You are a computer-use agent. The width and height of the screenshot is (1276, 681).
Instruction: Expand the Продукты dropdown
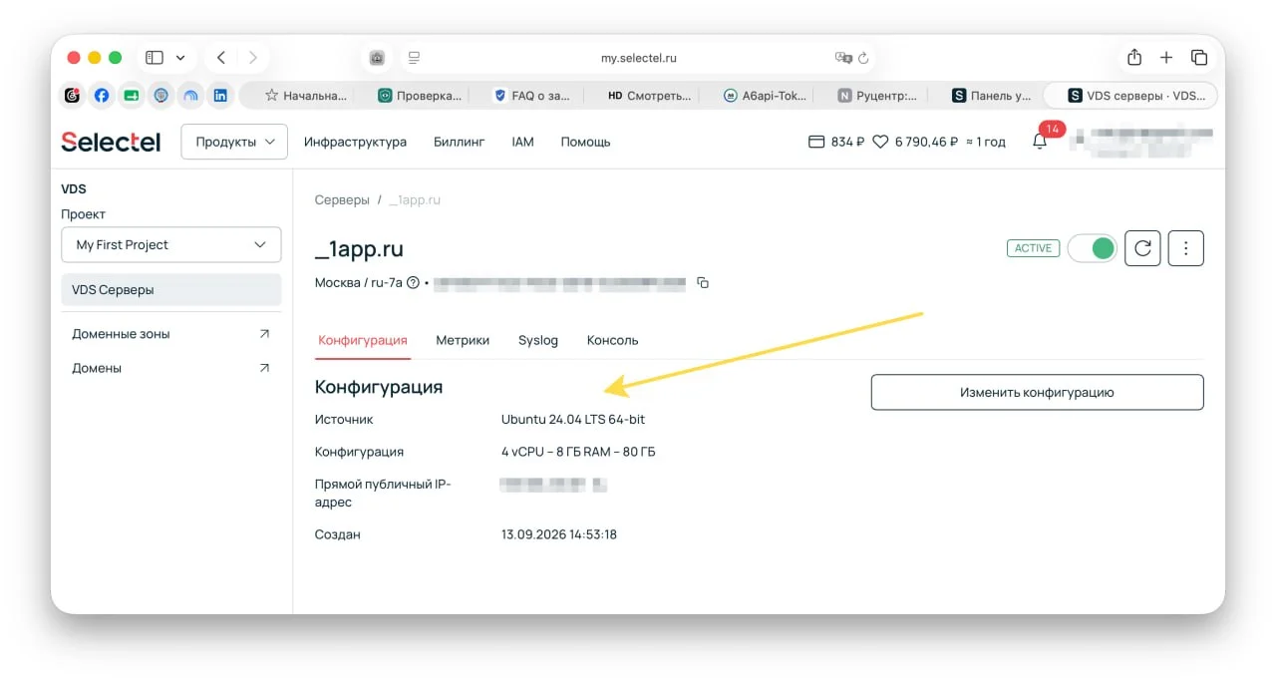(x=234, y=142)
